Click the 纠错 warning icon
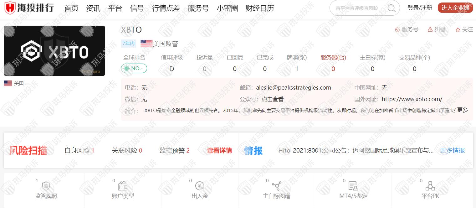Image resolution: width=476 pixels, height=208 pixels. click(430, 29)
